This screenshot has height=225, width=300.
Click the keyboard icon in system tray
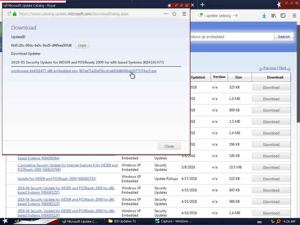click(x=260, y=222)
